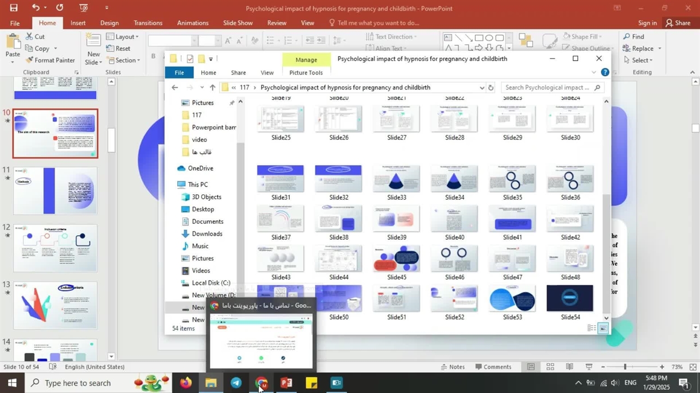Toggle the Notes pane
700x393 pixels.
coord(452,367)
